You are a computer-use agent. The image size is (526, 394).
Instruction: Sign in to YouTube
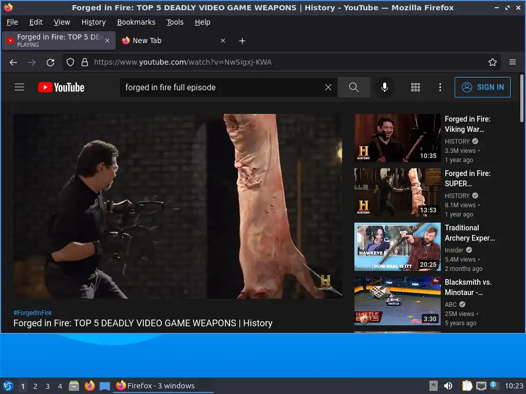(x=482, y=87)
